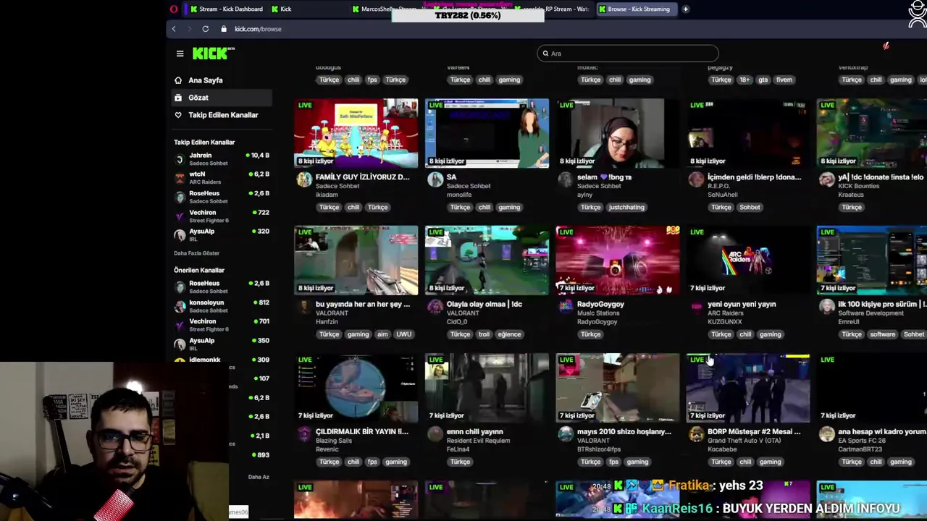Open Vechiron in followed channels
Screen dimensions: 927x521
point(222,216)
